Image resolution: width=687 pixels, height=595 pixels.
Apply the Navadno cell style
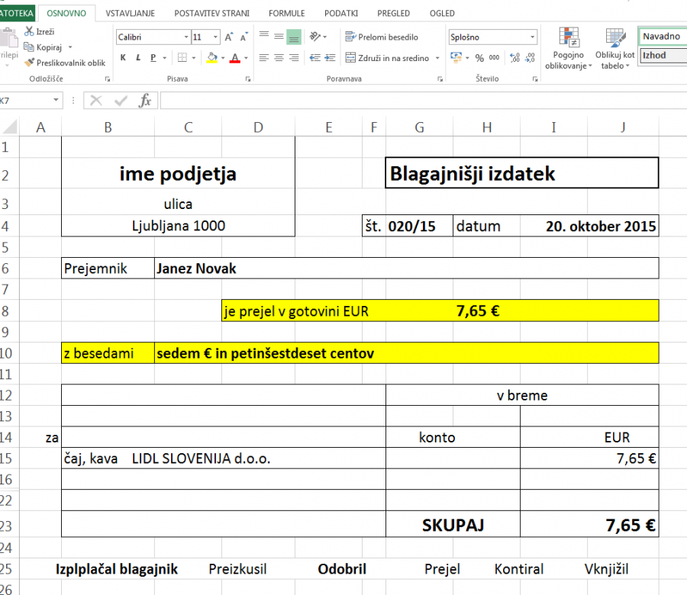[661, 37]
